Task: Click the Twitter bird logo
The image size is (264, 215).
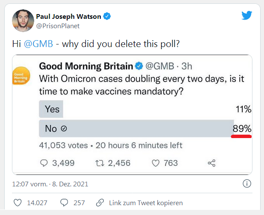Action: click(246, 16)
